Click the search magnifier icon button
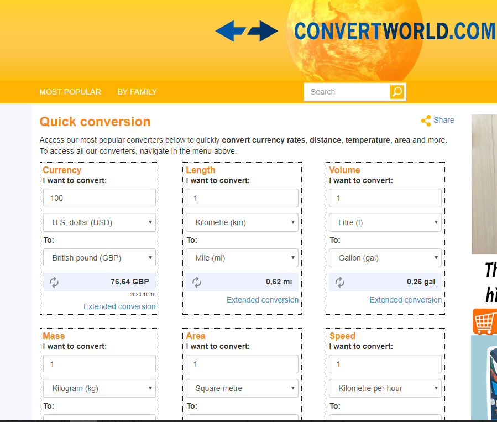Viewport: 497px width, 422px height. [397, 92]
